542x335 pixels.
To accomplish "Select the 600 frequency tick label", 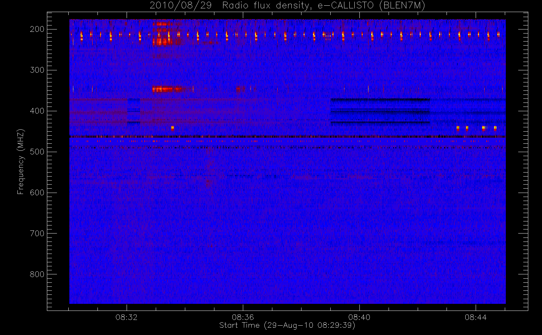I will (x=37, y=193).
